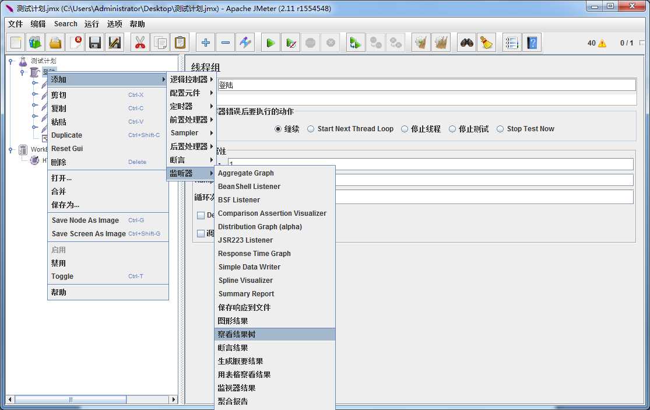The image size is (650, 410).
Task: Click the tree panel horizontal scrollbar
Action: [71, 400]
